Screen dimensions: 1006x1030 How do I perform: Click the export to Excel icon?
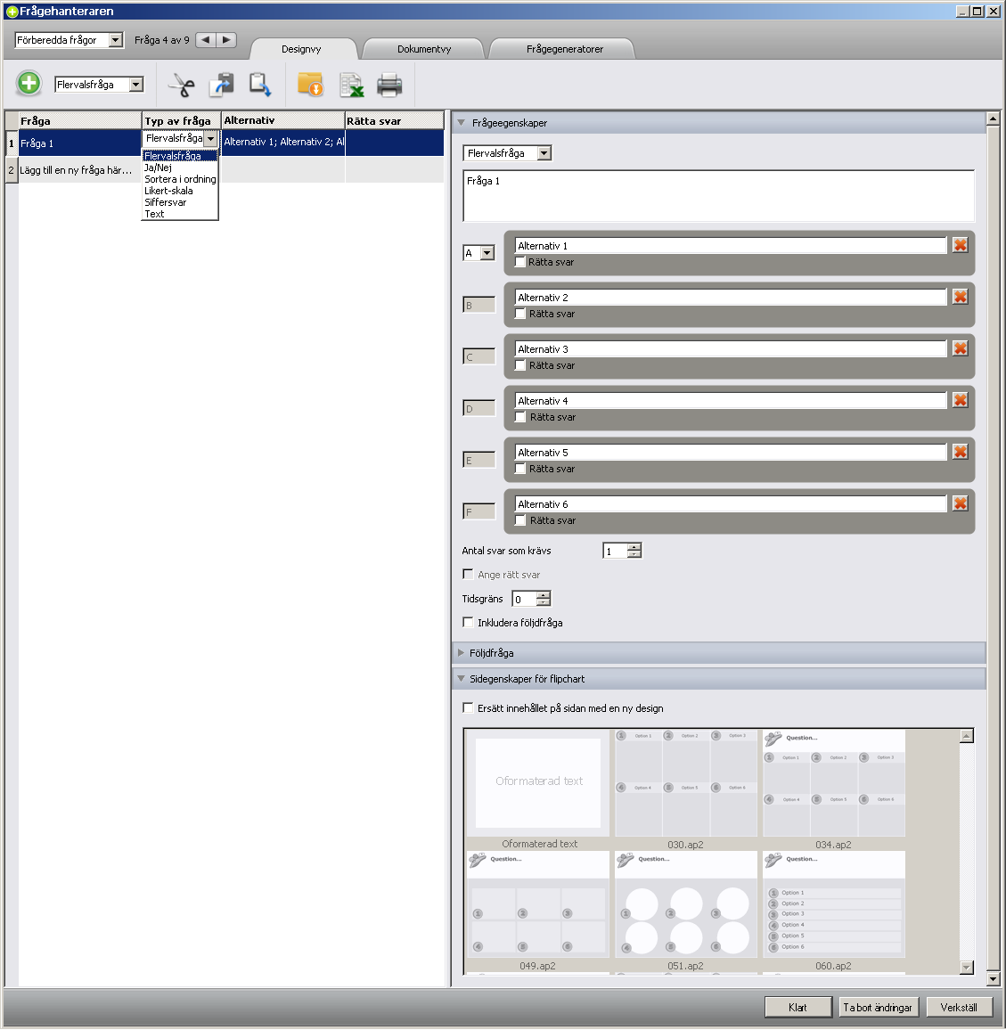351,86
